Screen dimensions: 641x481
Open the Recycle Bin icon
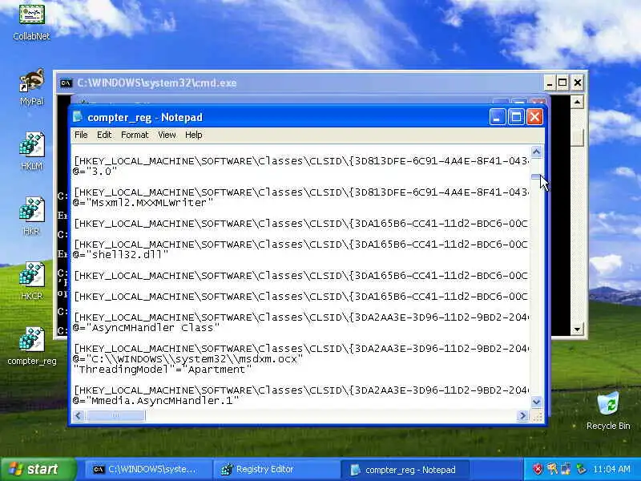pos(608,410)
